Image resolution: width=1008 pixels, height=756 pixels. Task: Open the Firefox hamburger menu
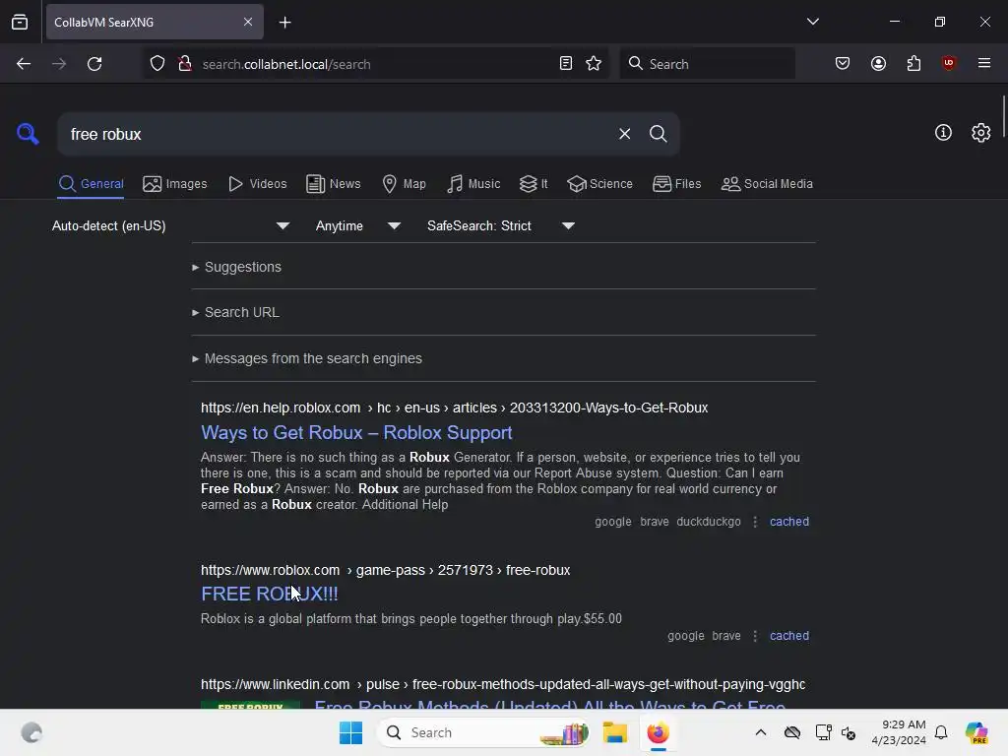tap(983, 63)
